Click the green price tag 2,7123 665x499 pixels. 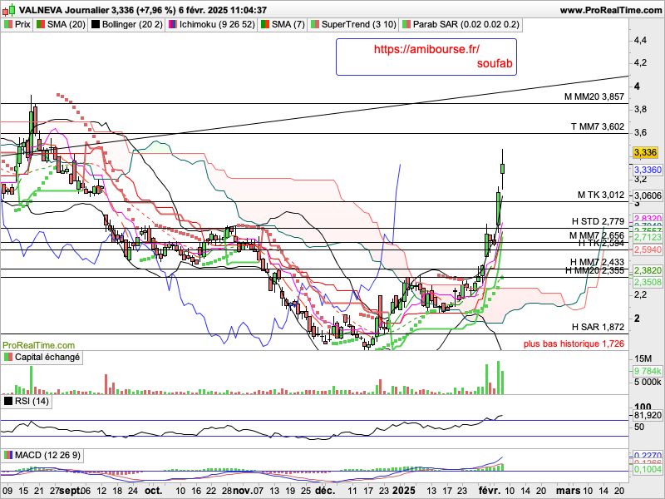pos(648,237)
